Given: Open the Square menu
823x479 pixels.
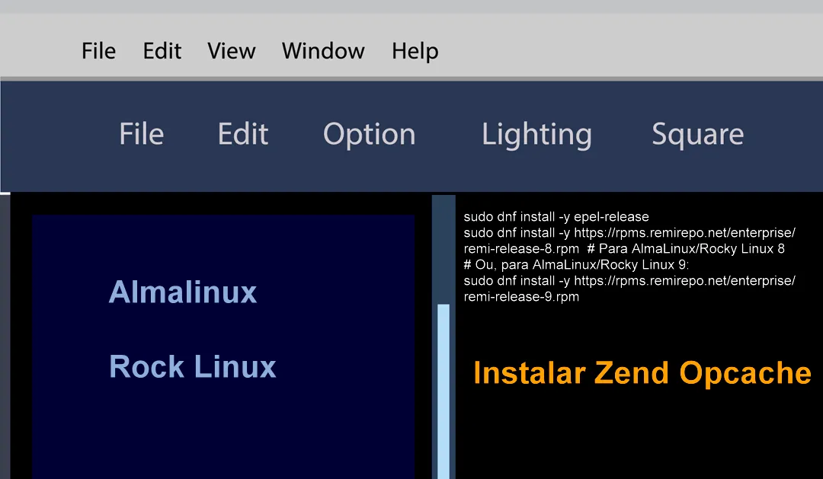Looking at the screenshot, I should coord(698,135).
